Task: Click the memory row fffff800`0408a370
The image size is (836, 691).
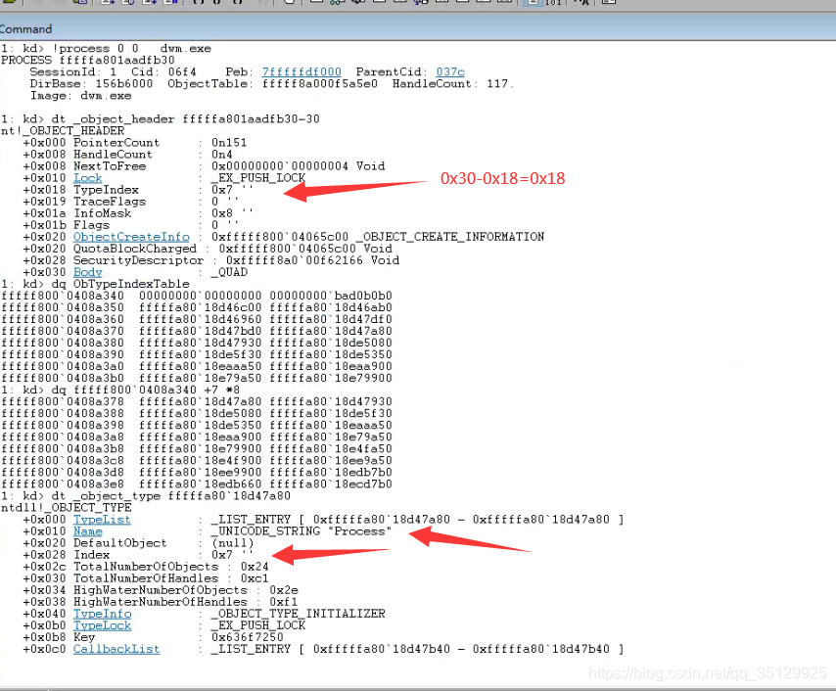Action: click(x=197, y=331)
